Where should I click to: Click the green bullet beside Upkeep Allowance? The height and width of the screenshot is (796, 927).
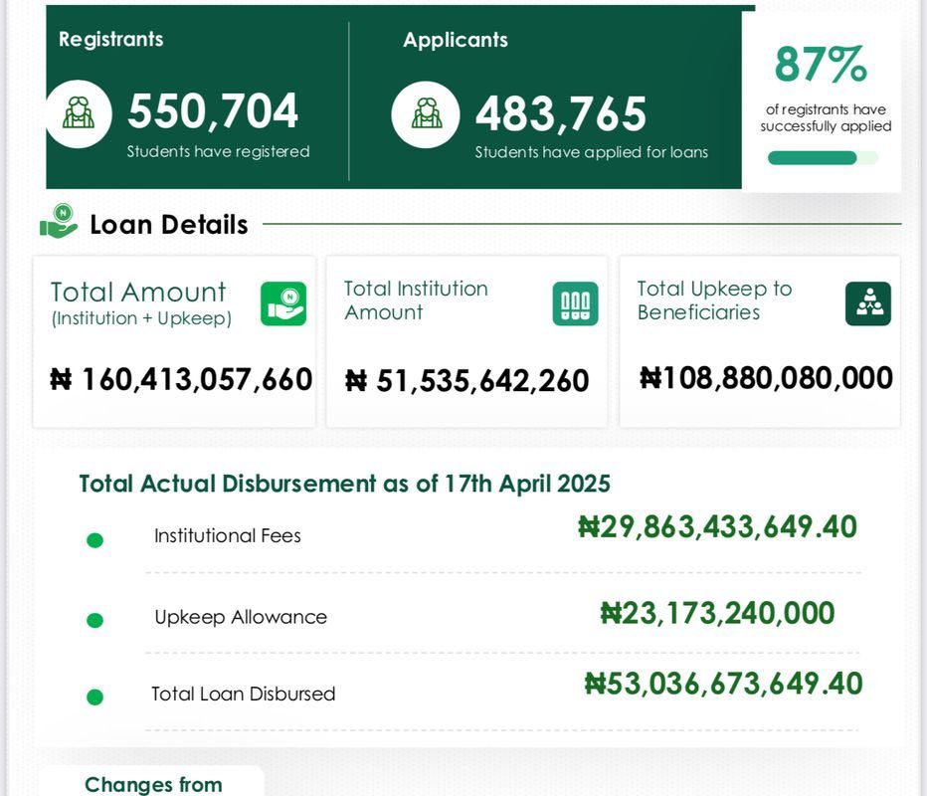click(94, 620)
